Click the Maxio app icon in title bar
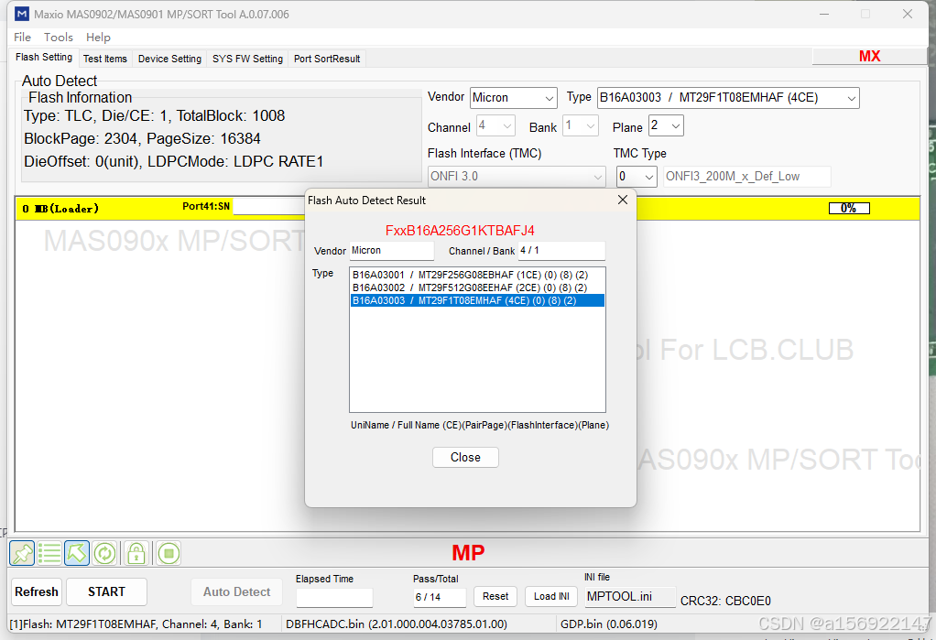The width and height of the screenshot is (936, 640). (x=21, y=14)
